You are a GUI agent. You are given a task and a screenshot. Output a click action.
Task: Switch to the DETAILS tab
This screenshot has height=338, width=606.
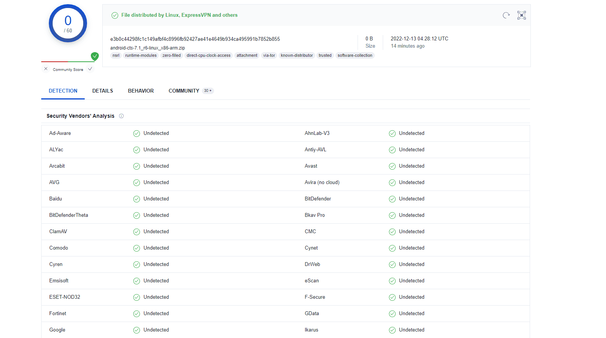[x=103, y=91]
